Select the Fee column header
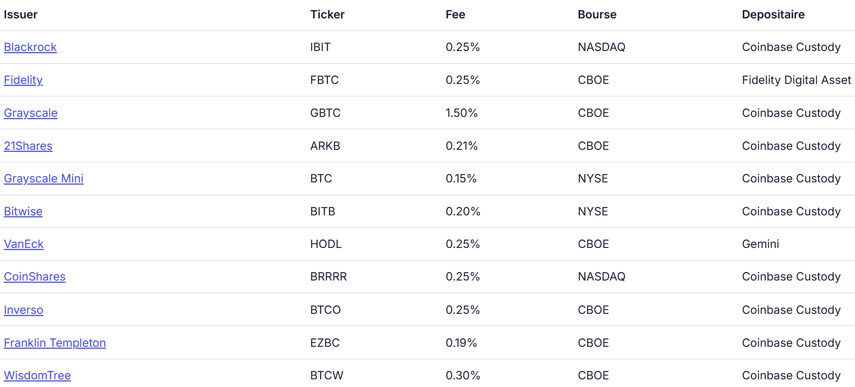The image size is (855, 387). (455, 15)
